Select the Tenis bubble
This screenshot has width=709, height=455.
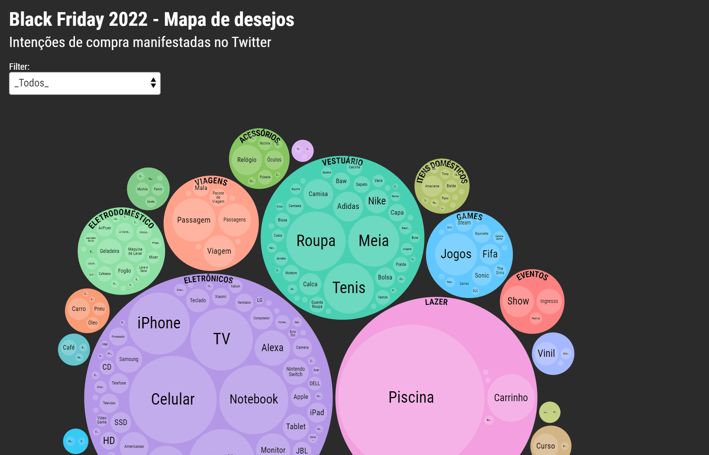pyautogui.click(x=349, y=288)
